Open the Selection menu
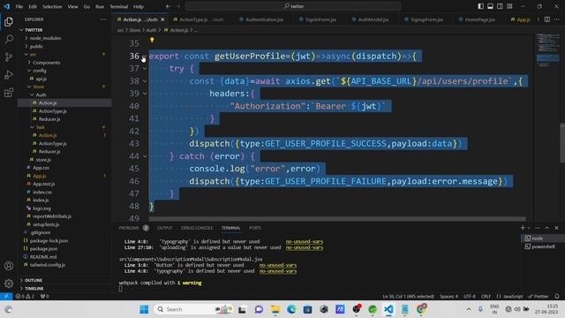 52,6
